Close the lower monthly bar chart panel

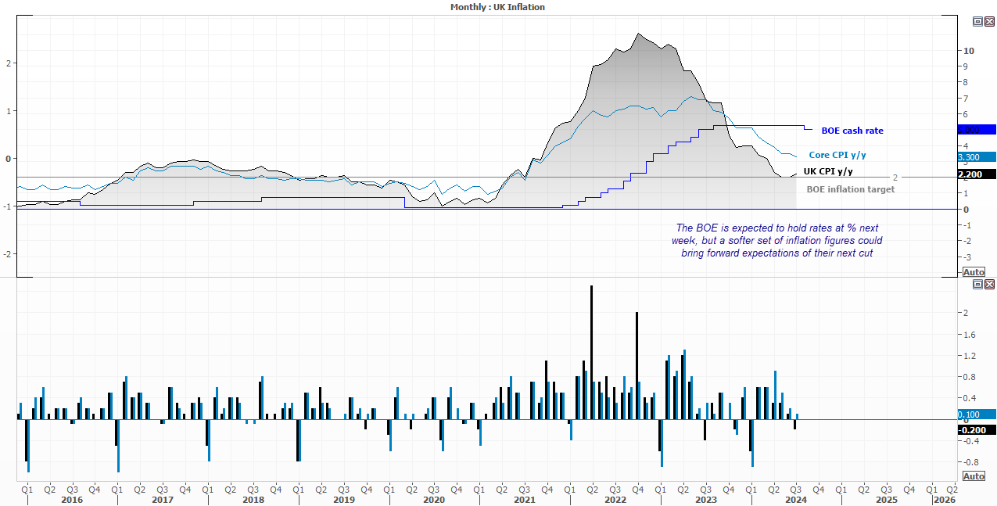pyautogui.click(x=989, y=284)
